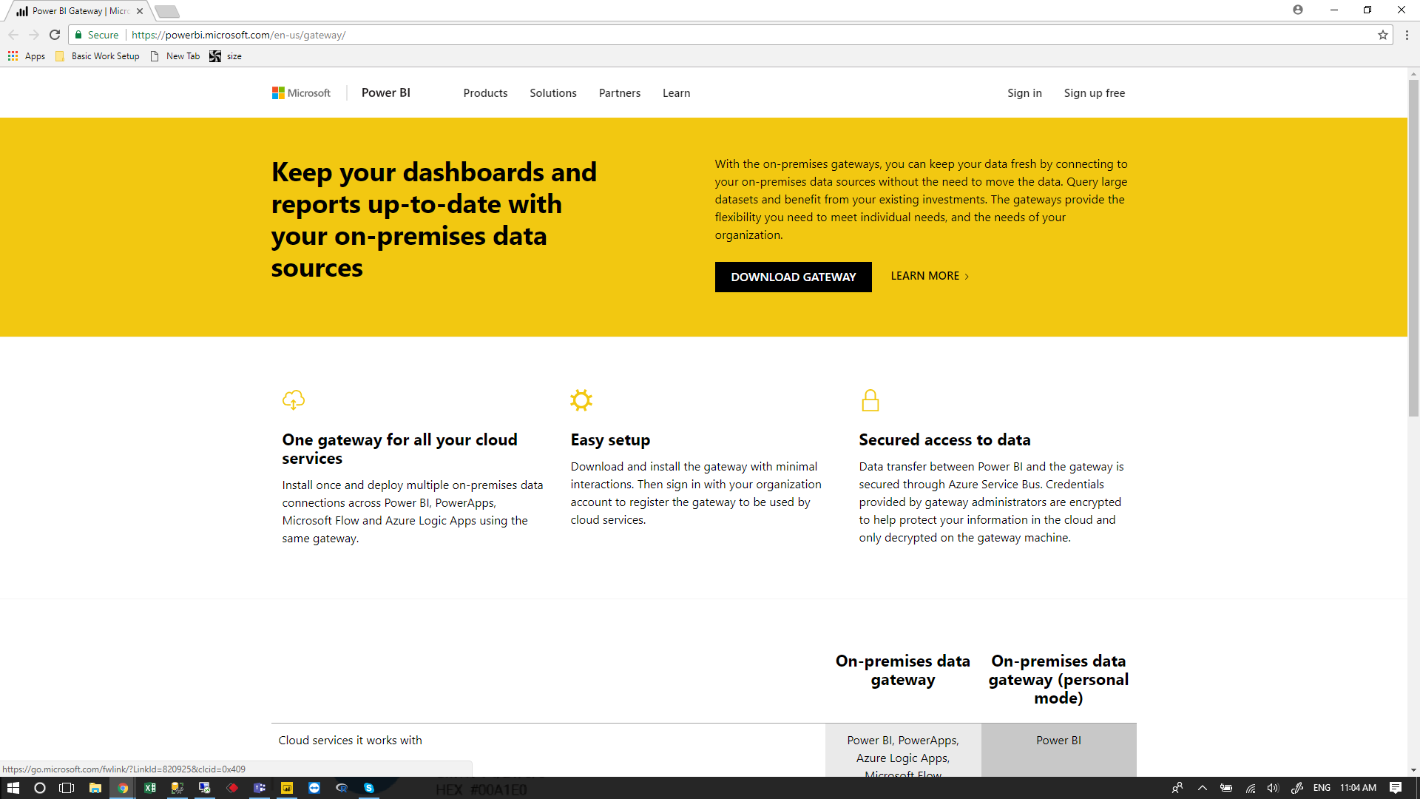Viewport: 1420px width, 799px height.
Task: Open Microsoft Teams from the taskbar
Action: click(260, 788)
